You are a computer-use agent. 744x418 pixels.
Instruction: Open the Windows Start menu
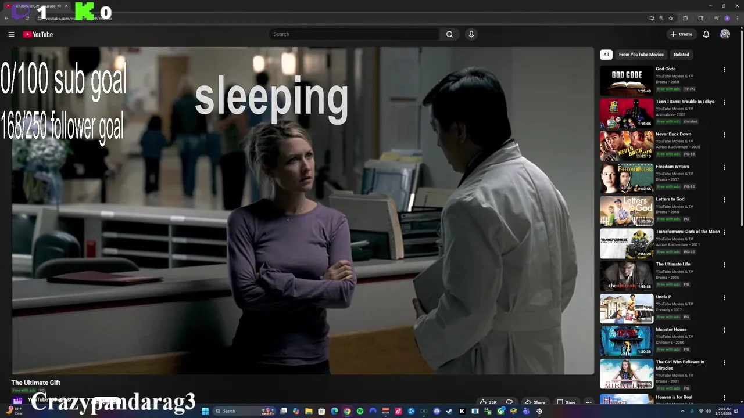click(205, 411)
